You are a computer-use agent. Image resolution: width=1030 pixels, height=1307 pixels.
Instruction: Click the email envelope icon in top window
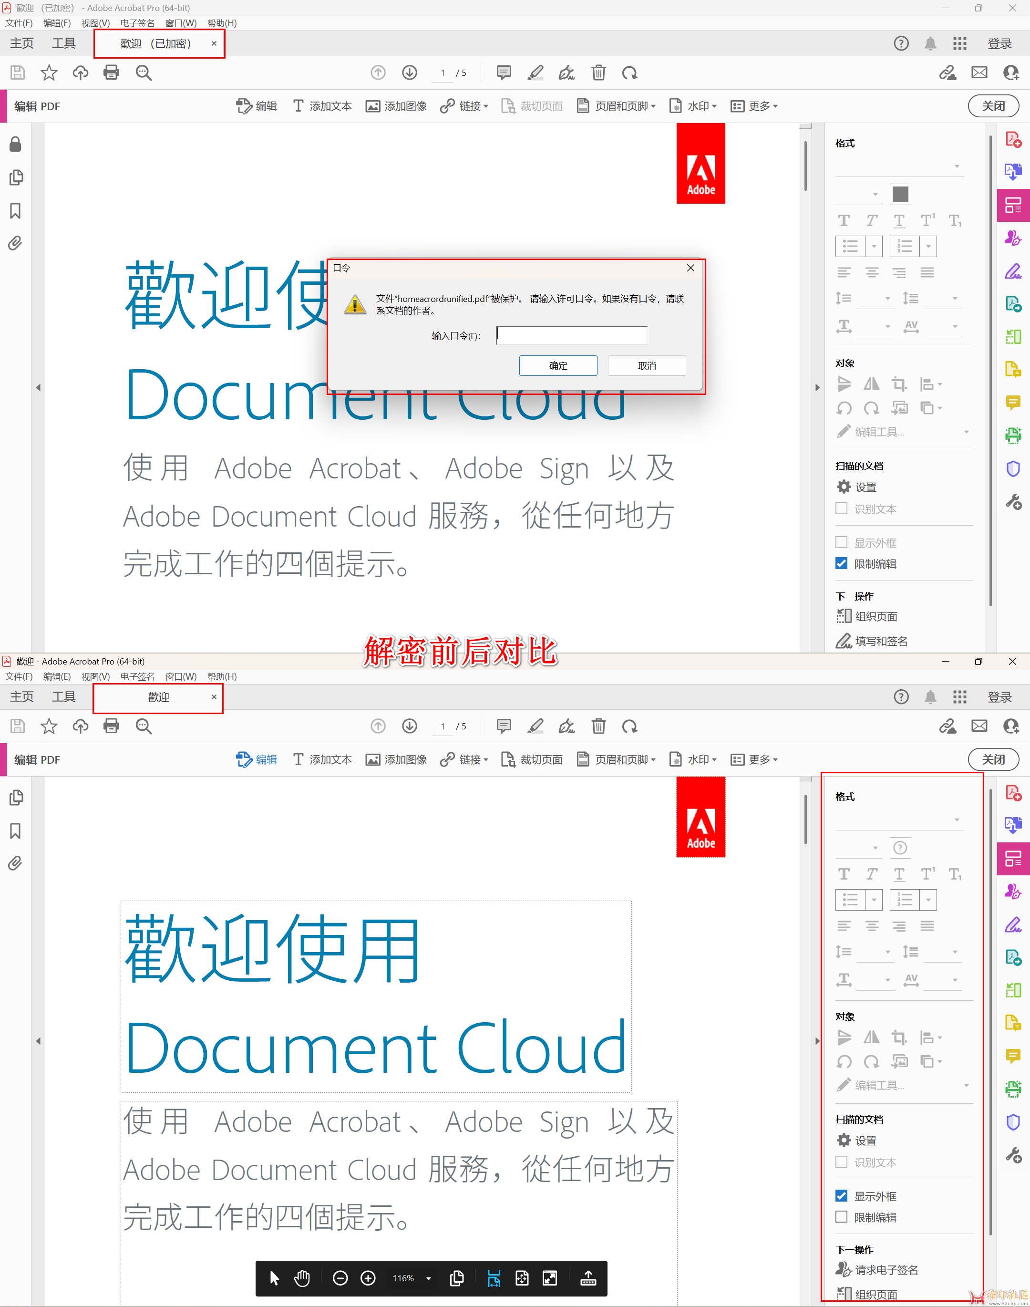(x=979, y=73)
